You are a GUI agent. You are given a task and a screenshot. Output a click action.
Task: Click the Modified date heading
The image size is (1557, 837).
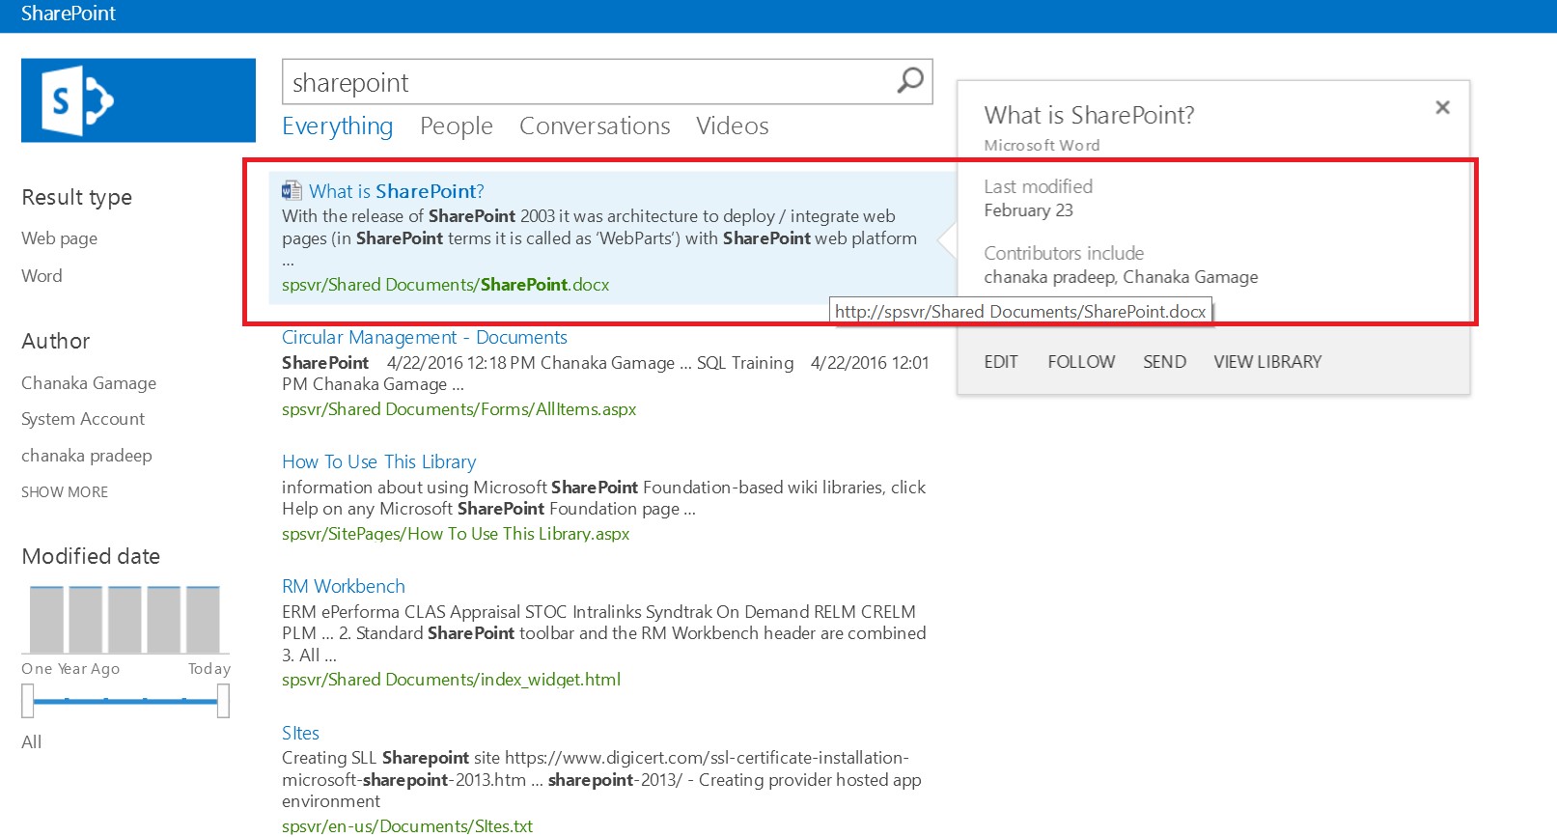(x=91, y=557)
